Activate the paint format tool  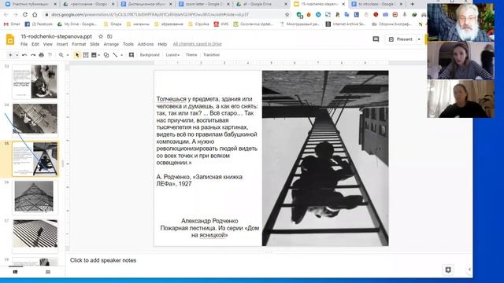[50, 55]
